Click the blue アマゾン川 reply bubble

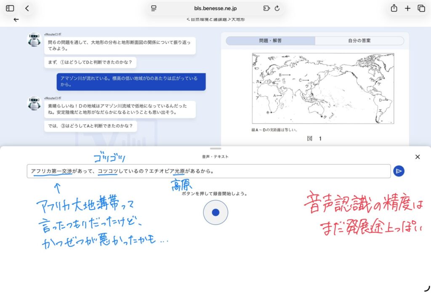[131, 81]
